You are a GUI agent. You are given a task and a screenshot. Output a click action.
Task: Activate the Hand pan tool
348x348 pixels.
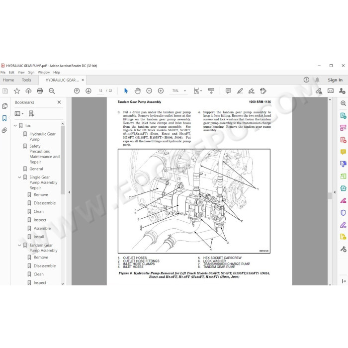pyautogui.click(x=138, y=91)
